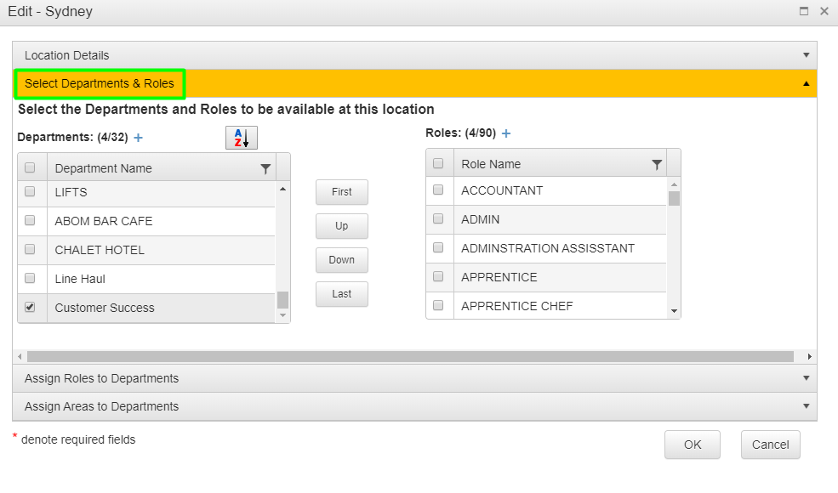Uncheck the Customer Success department

pos(31,307)
